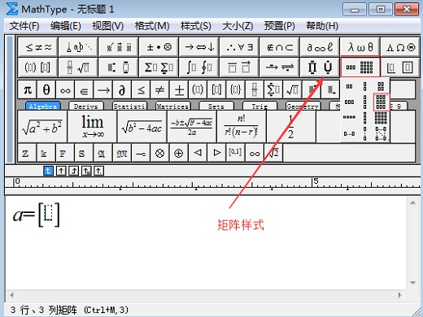This screenshot has height=317, width=423.
Task: Open underbar and overbar templates palette
Action: click(x=239, y=67)
